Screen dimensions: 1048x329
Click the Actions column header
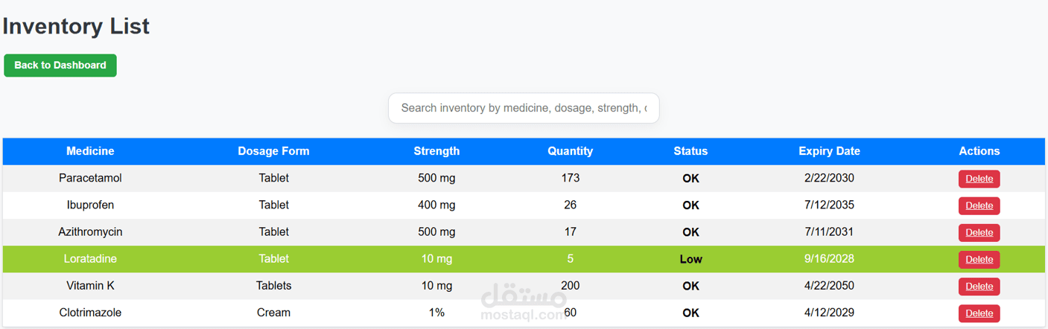[x=979, y=151]
